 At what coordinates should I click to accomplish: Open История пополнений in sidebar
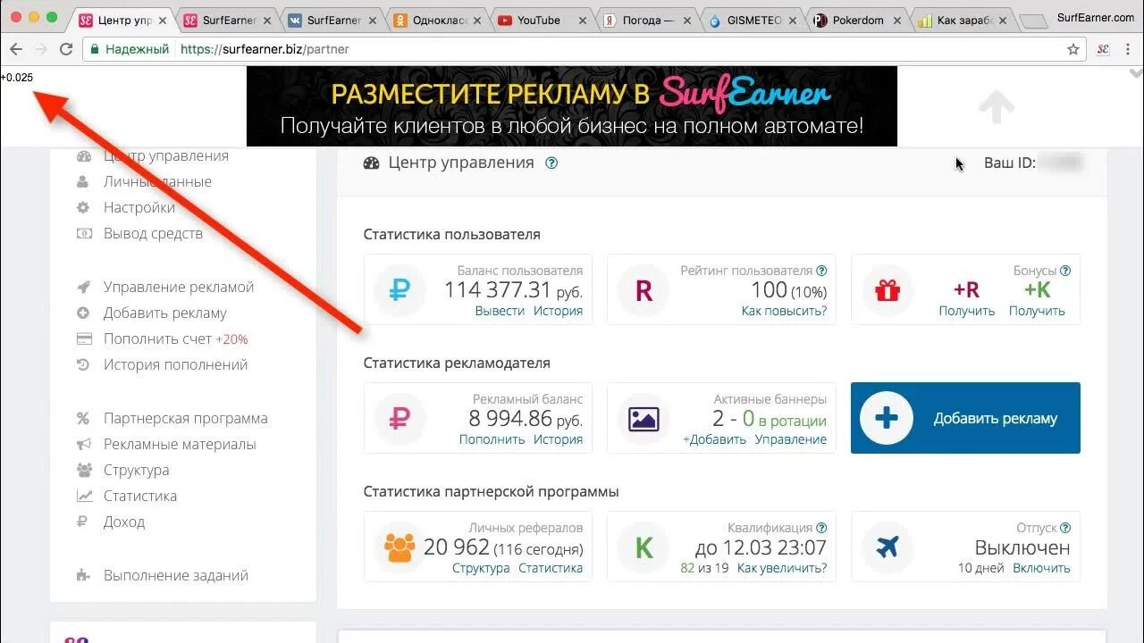tap(175, 365)
